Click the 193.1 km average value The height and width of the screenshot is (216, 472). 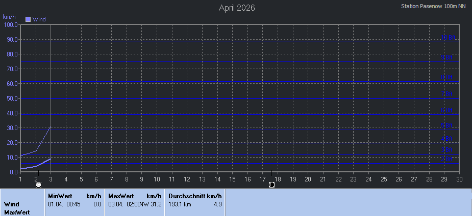tap(180, 204)
